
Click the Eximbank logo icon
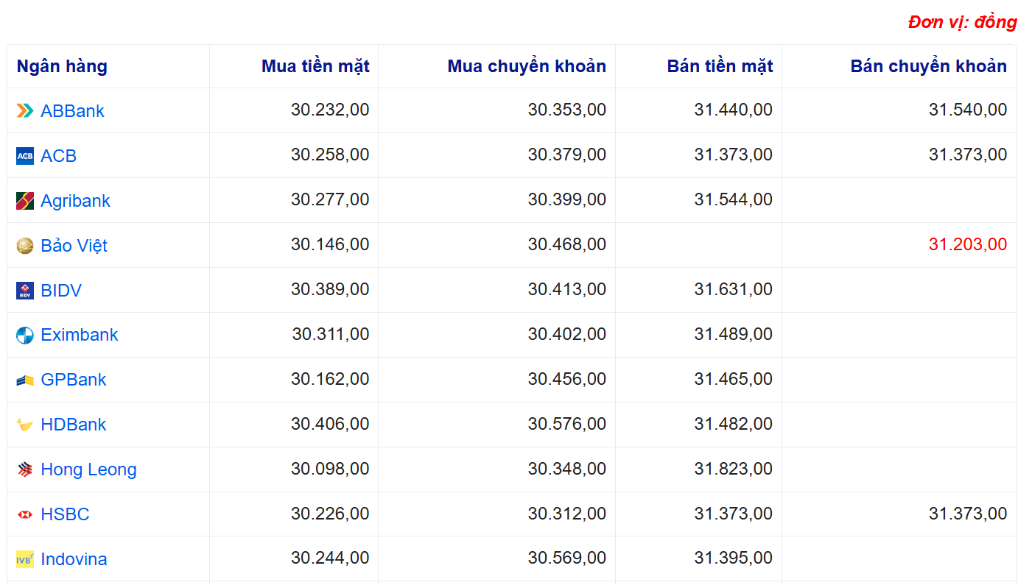[25, 336]
